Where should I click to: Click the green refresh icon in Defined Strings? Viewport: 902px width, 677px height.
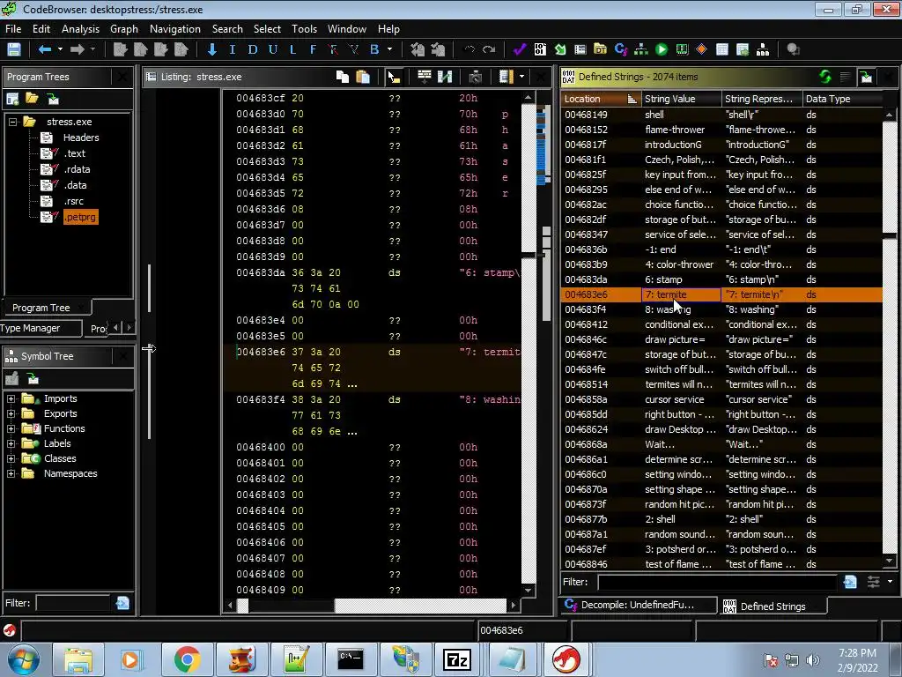(x=824, y=77)
